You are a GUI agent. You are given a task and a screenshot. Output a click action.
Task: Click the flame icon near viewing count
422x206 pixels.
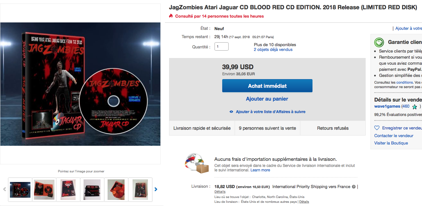pyautogui.click(x=171, y=16)
